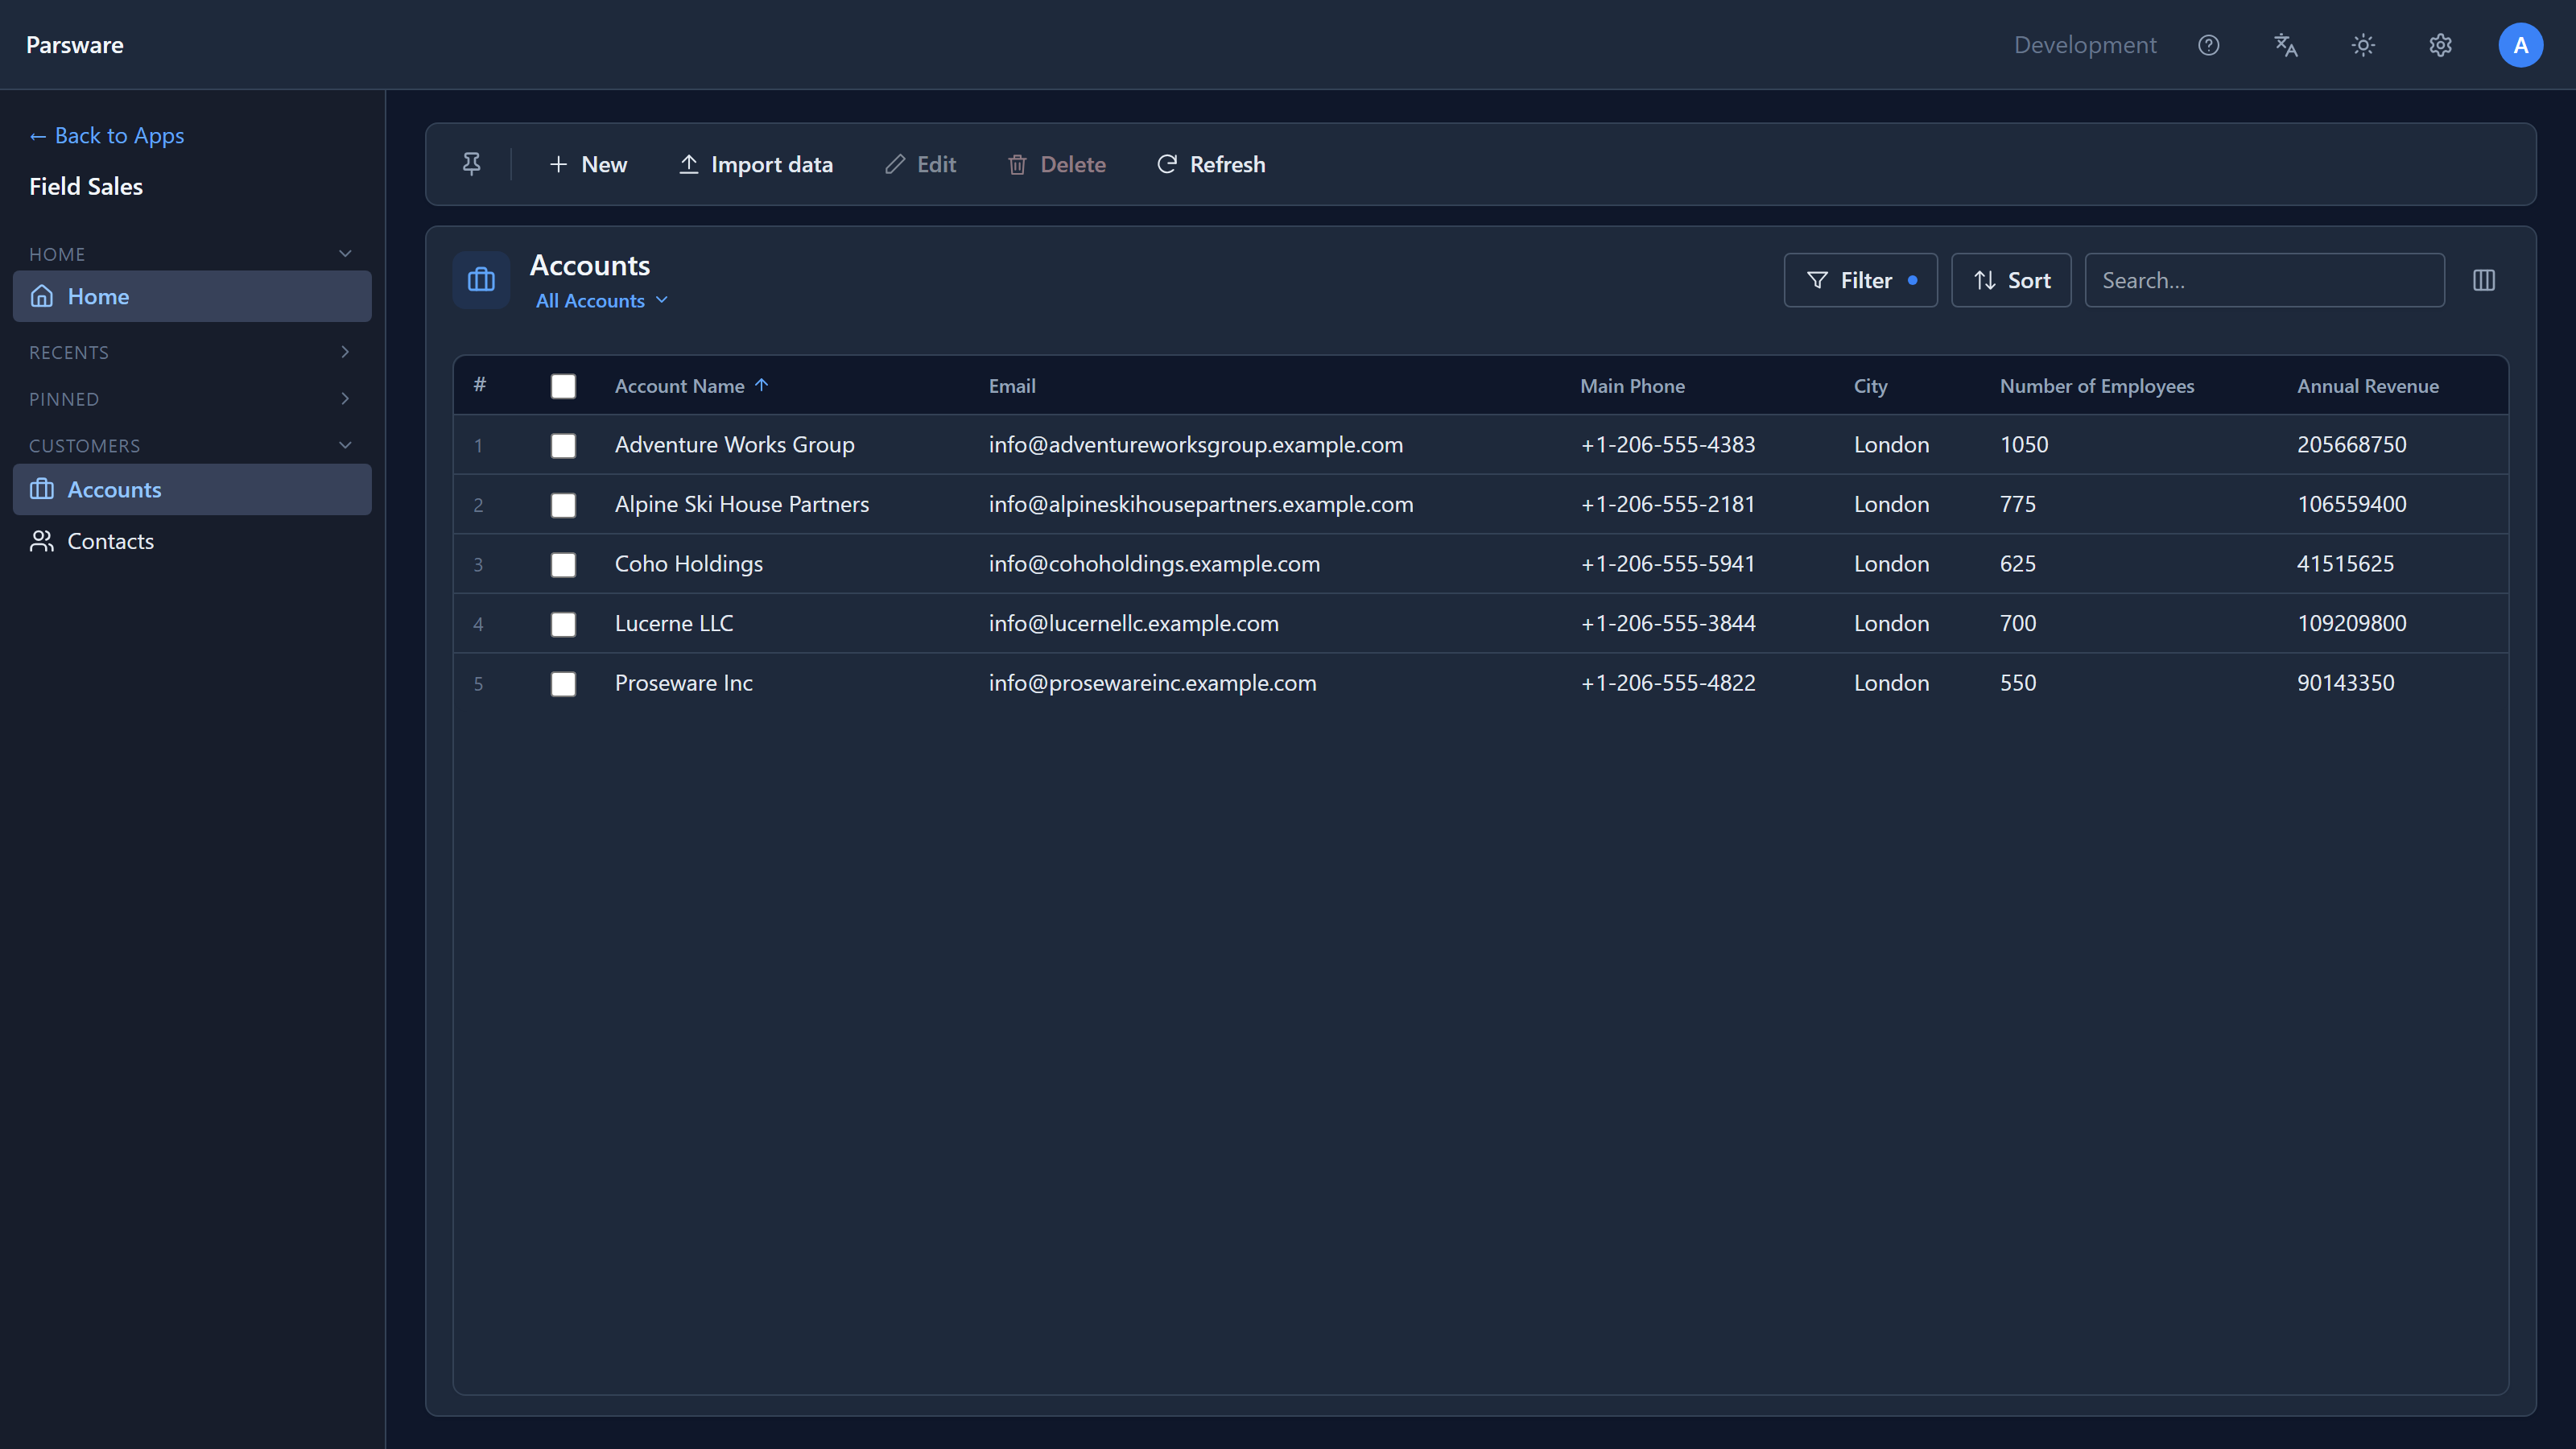Select the Proseware Inc row checkbox
Viewport: 2576px width, 1449px height.
[563, 684]
